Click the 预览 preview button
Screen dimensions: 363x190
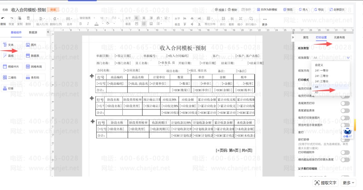[288, 10]
